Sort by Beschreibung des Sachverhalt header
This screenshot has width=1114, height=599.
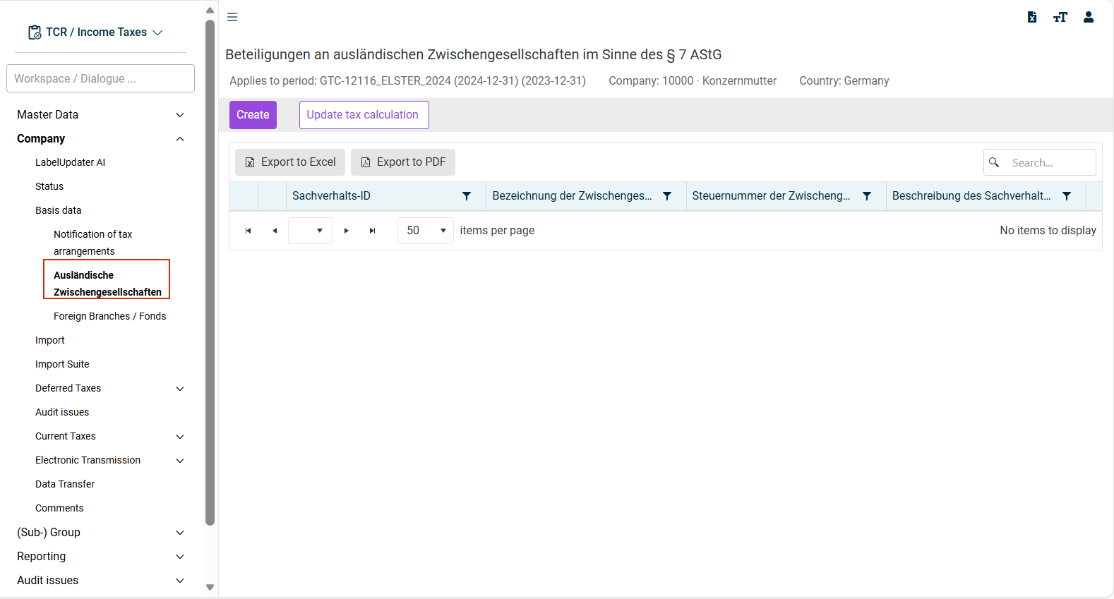tap(971, 196)
